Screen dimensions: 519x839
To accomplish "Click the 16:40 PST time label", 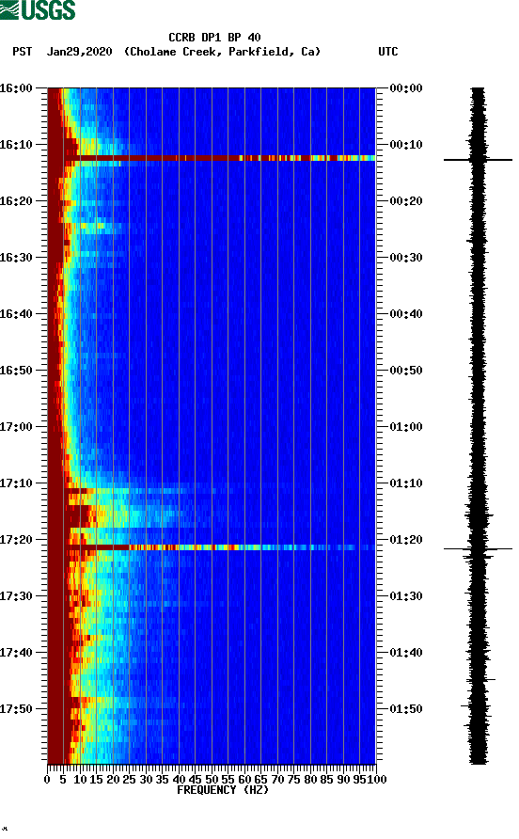I will [16, 314].
